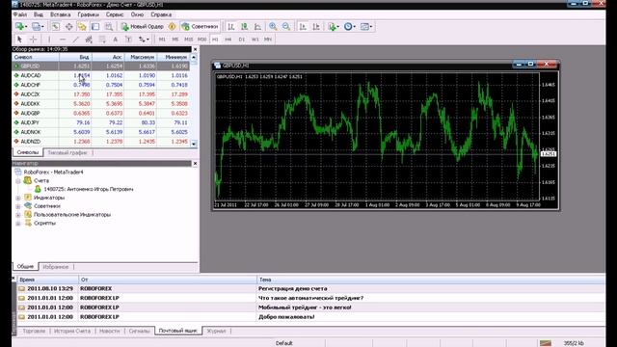Toggle the Data Window toolbar icon

[x=68, y=26]
